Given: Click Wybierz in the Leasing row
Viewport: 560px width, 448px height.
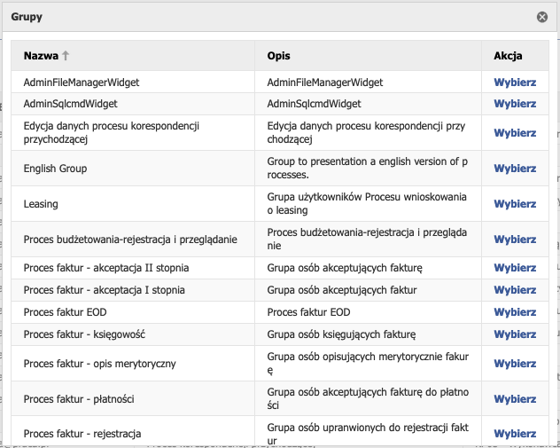Looking at the screenshot, I should (515, 204).
